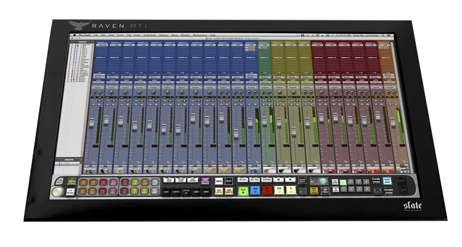Tap the yellow Open Last Plugin button
This screenshot has height=247, width=462.
click(314, 191)
